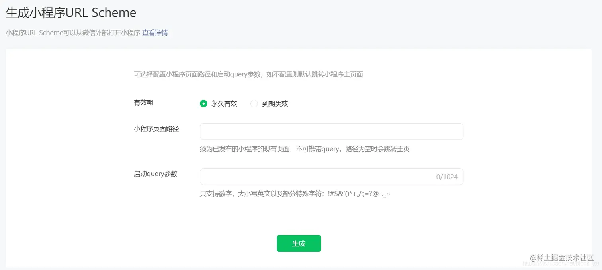Click the 生成 button to generate the scheme

[x=299, y=243]
